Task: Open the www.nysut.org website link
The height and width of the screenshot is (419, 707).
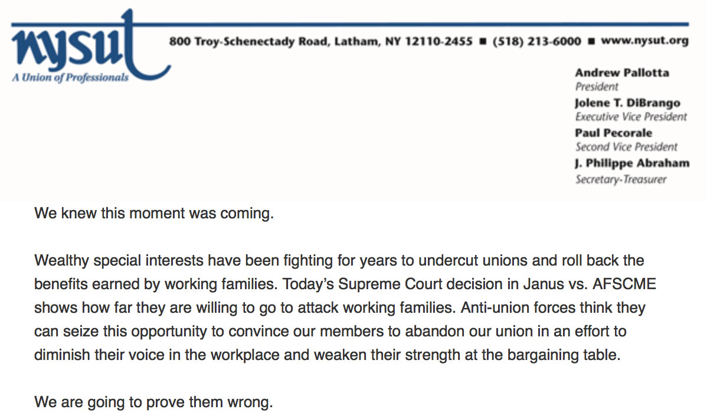Action: [645, 41]
